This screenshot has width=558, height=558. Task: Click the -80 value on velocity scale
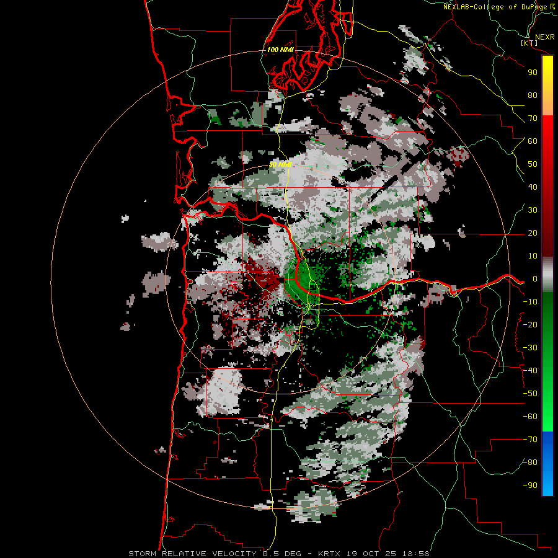tap(530, 463)
